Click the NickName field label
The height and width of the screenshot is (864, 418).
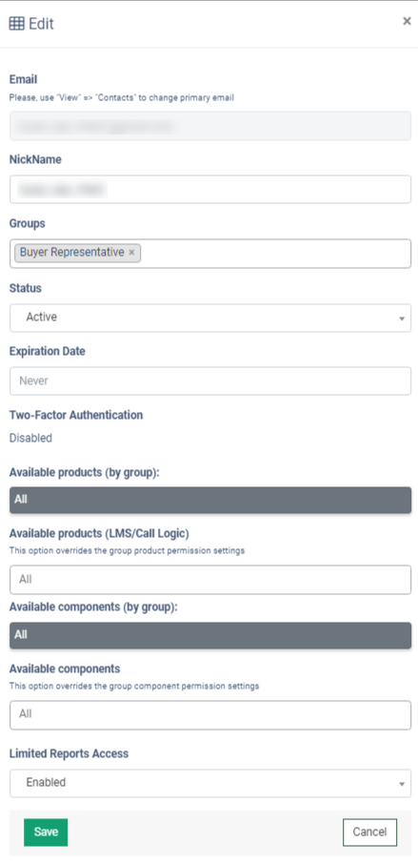point(35,160)
